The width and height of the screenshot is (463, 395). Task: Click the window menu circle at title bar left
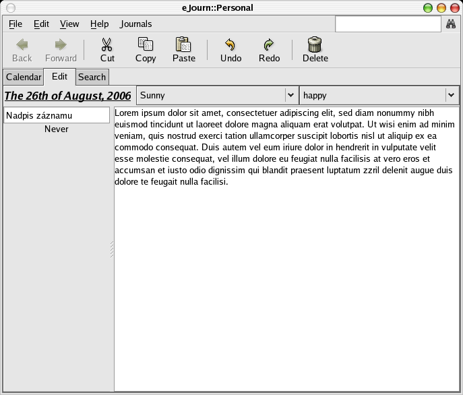click(x=11, y=8)
